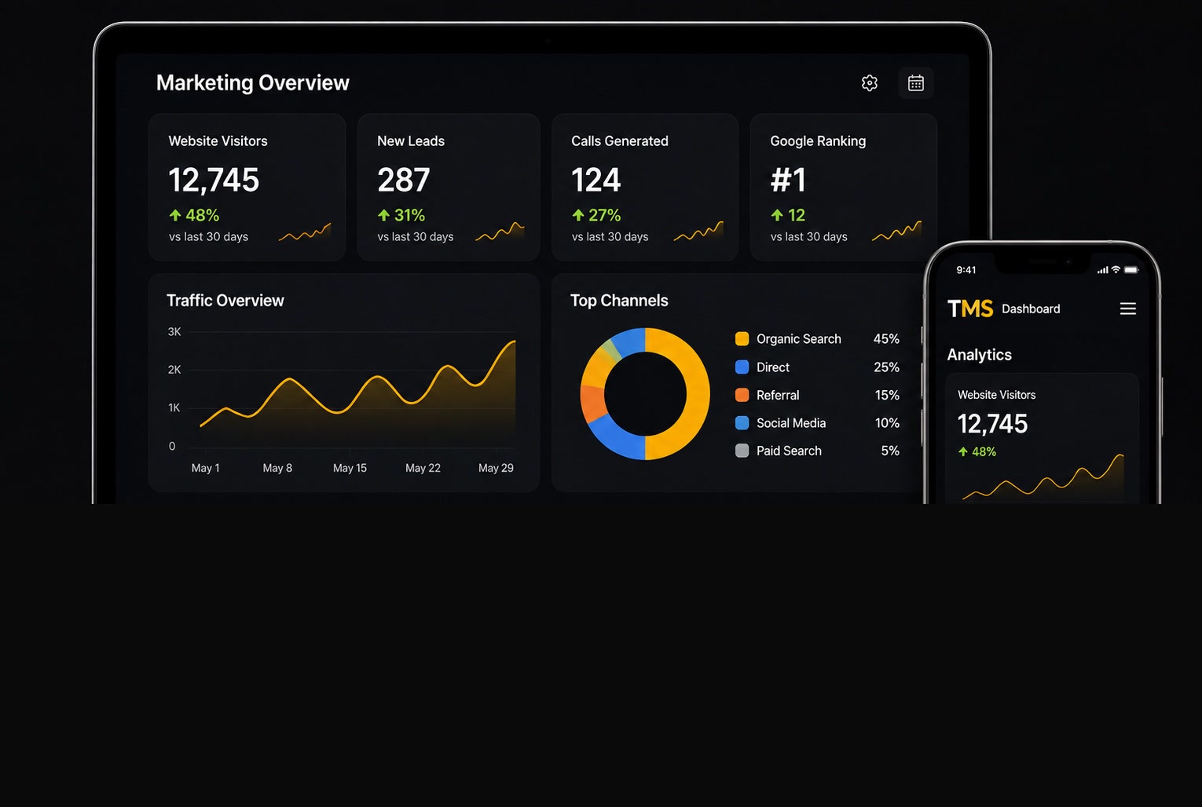Click the Social Media legend label

coord(791,423)
